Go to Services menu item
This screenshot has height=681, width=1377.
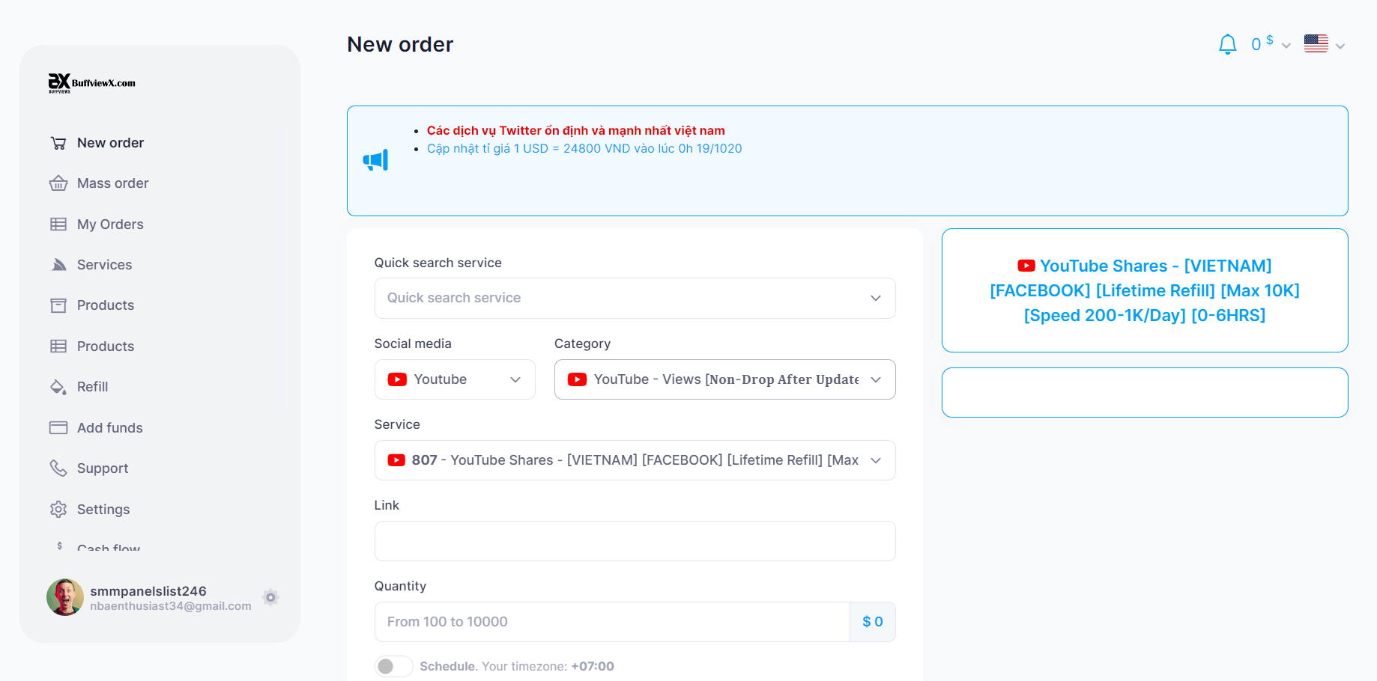[x=104, y=265]
